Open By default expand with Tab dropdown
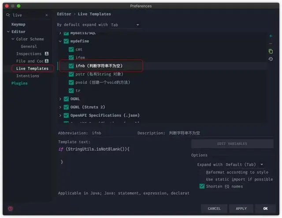Viewport: 282px width, 218px height. [x=125, y=25]
